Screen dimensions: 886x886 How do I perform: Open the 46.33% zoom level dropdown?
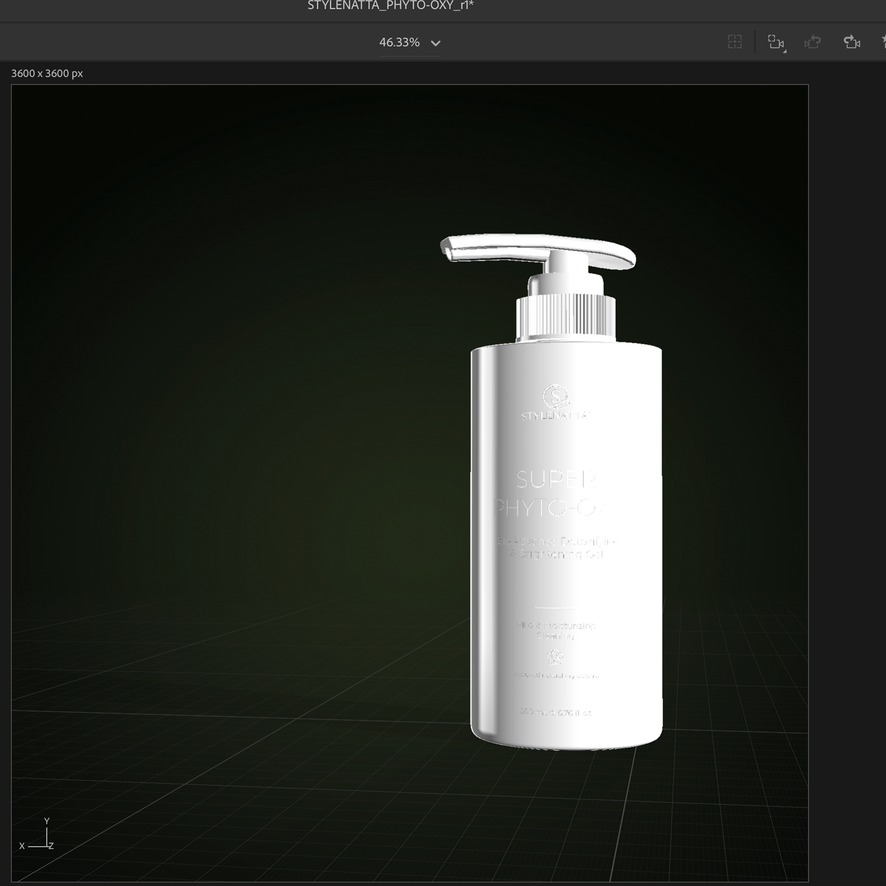409,43
